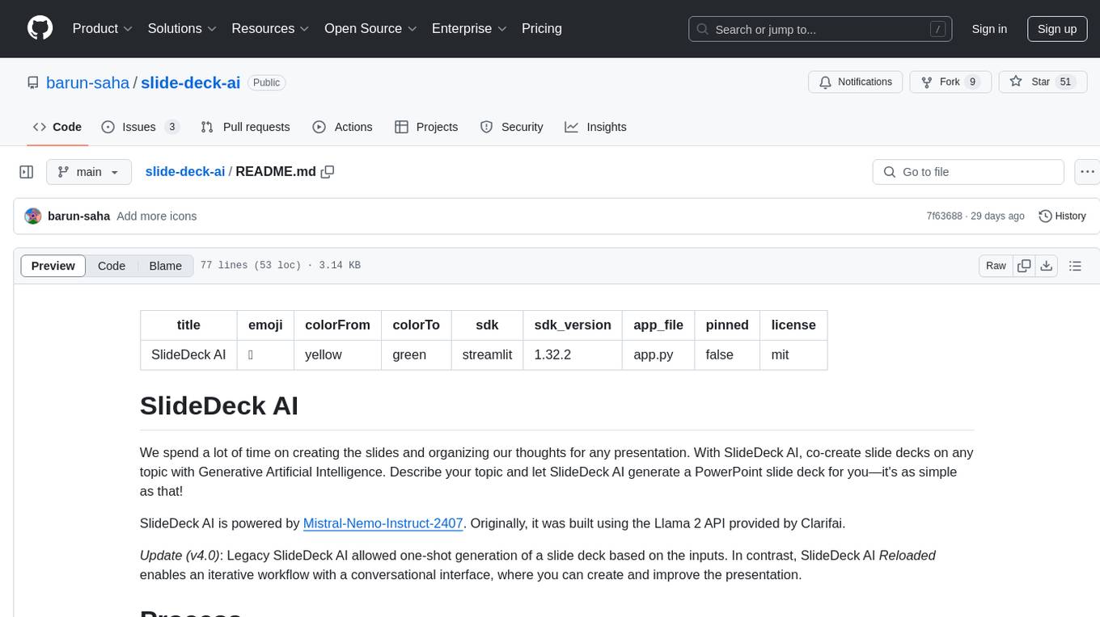The image size is (1100, 617).
Task: Open the document outline
Action: (1075, 266)
